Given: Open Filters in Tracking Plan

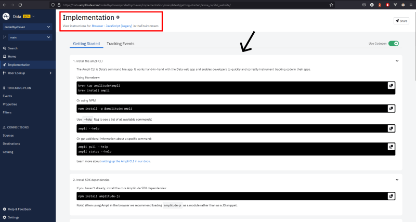Looking at the screenshot, I should (7, 112).
